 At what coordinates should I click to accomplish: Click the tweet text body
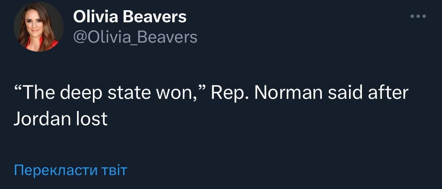pyautogui.click(x=211, y=106)
